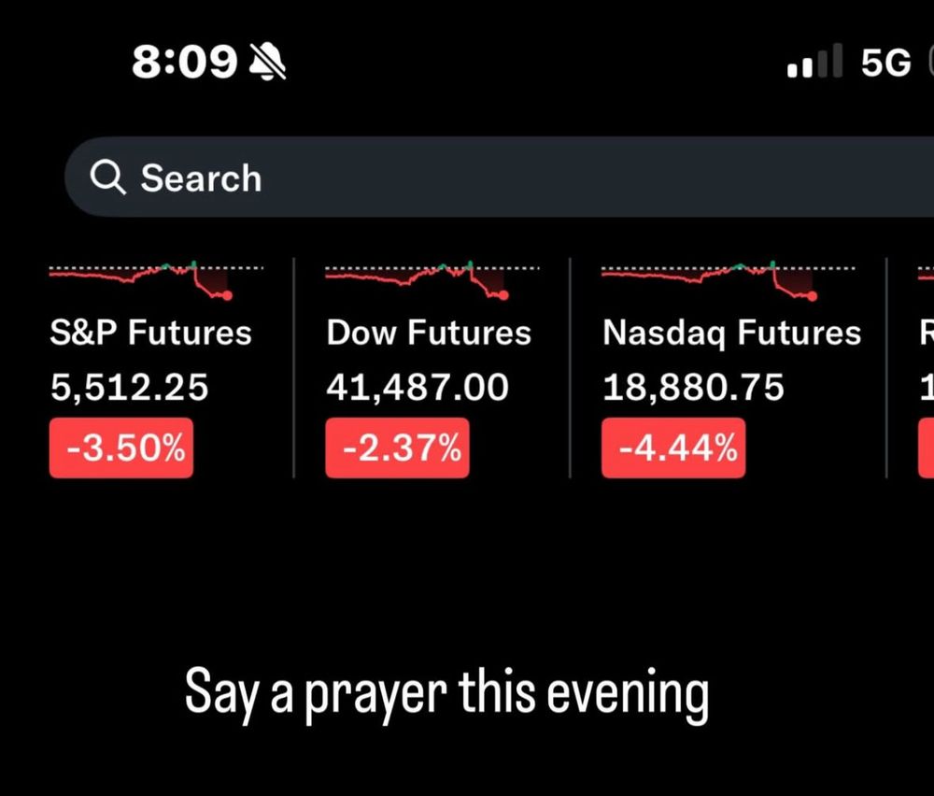This screenshot has width=934, height=796.
Task: Select the S&P Futures label
Action: (x=150, y=332)
